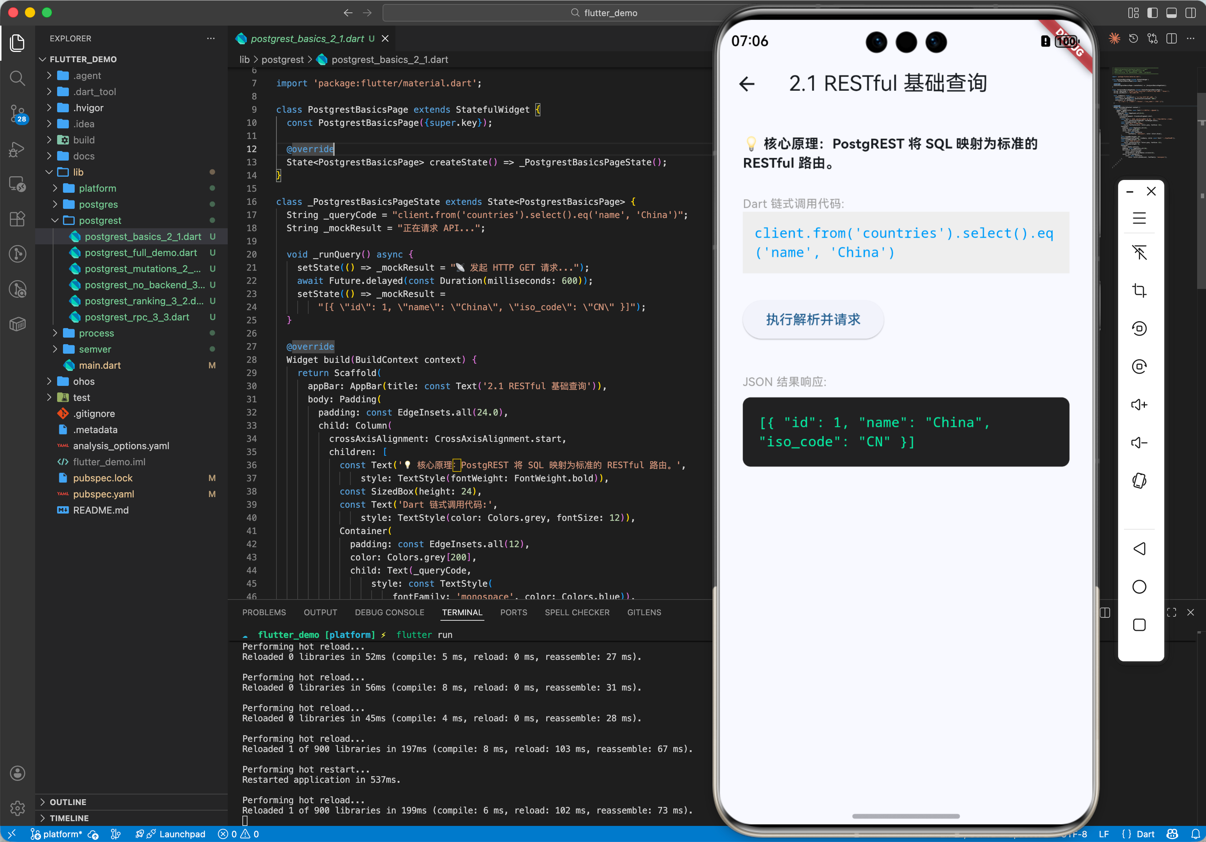Switch to the DEBUG CONSOLE tab

pyautogui.click(x=389, y=612)
